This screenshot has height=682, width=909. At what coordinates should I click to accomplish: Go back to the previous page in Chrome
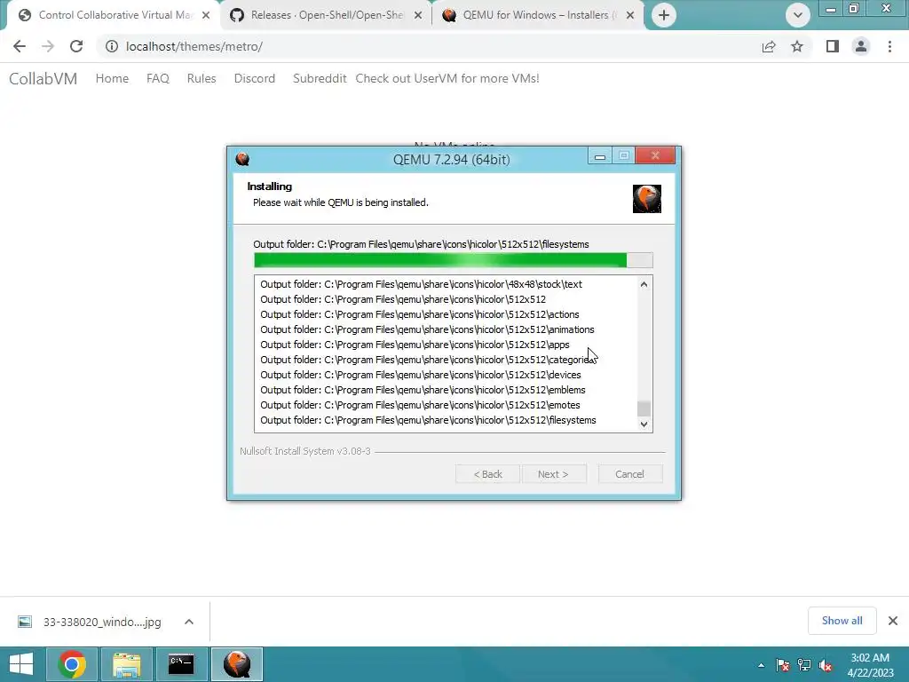pyautogui.click(x=20, y=46)
